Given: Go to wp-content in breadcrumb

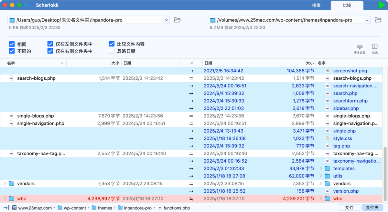Looking at the screenshot, I should coord(72,208).
